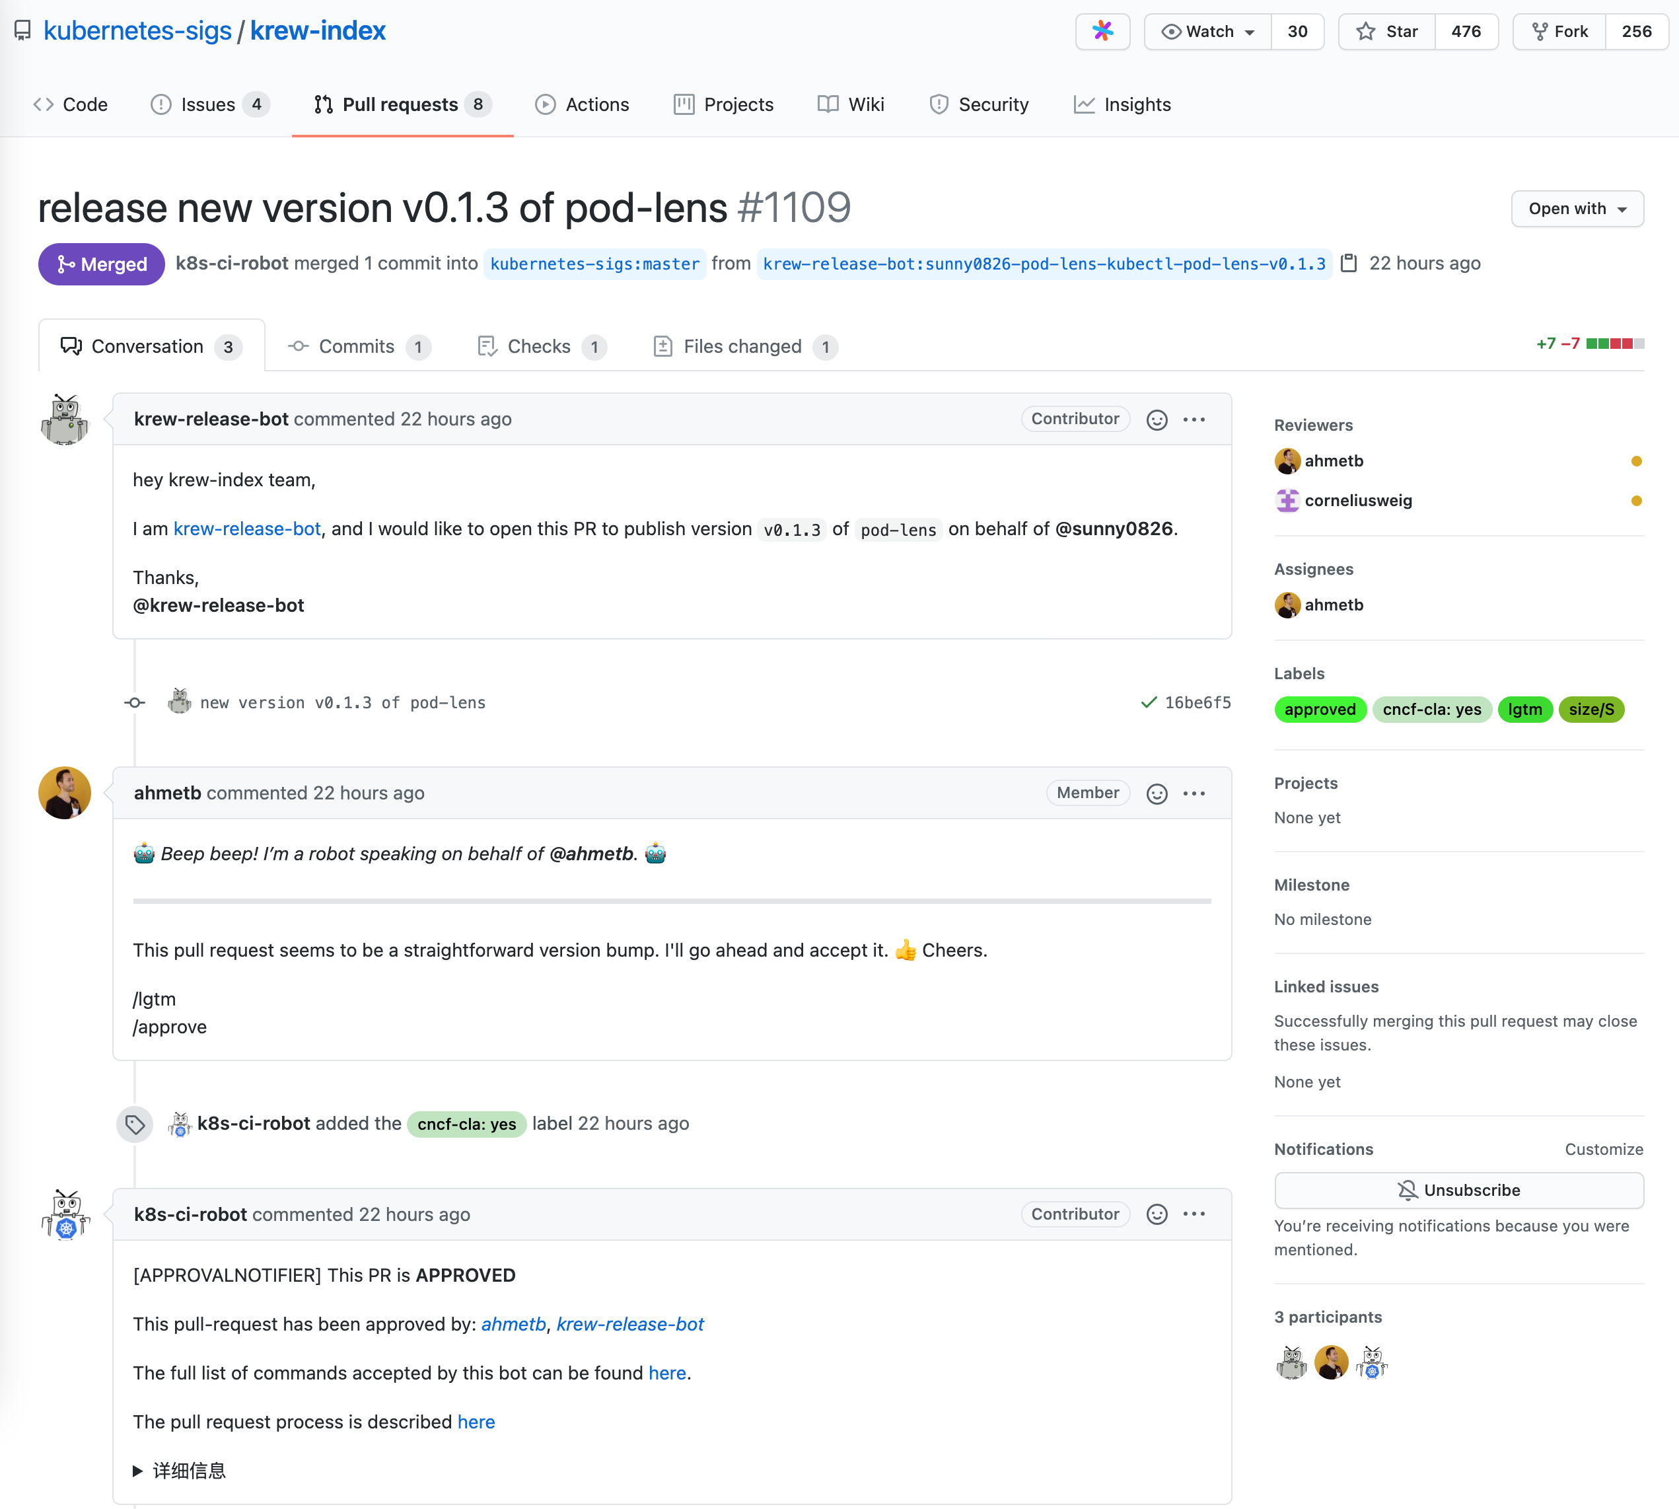Add reaction to ahmetb's comment
The image size is (1679, 1509).
point(1157,793)
